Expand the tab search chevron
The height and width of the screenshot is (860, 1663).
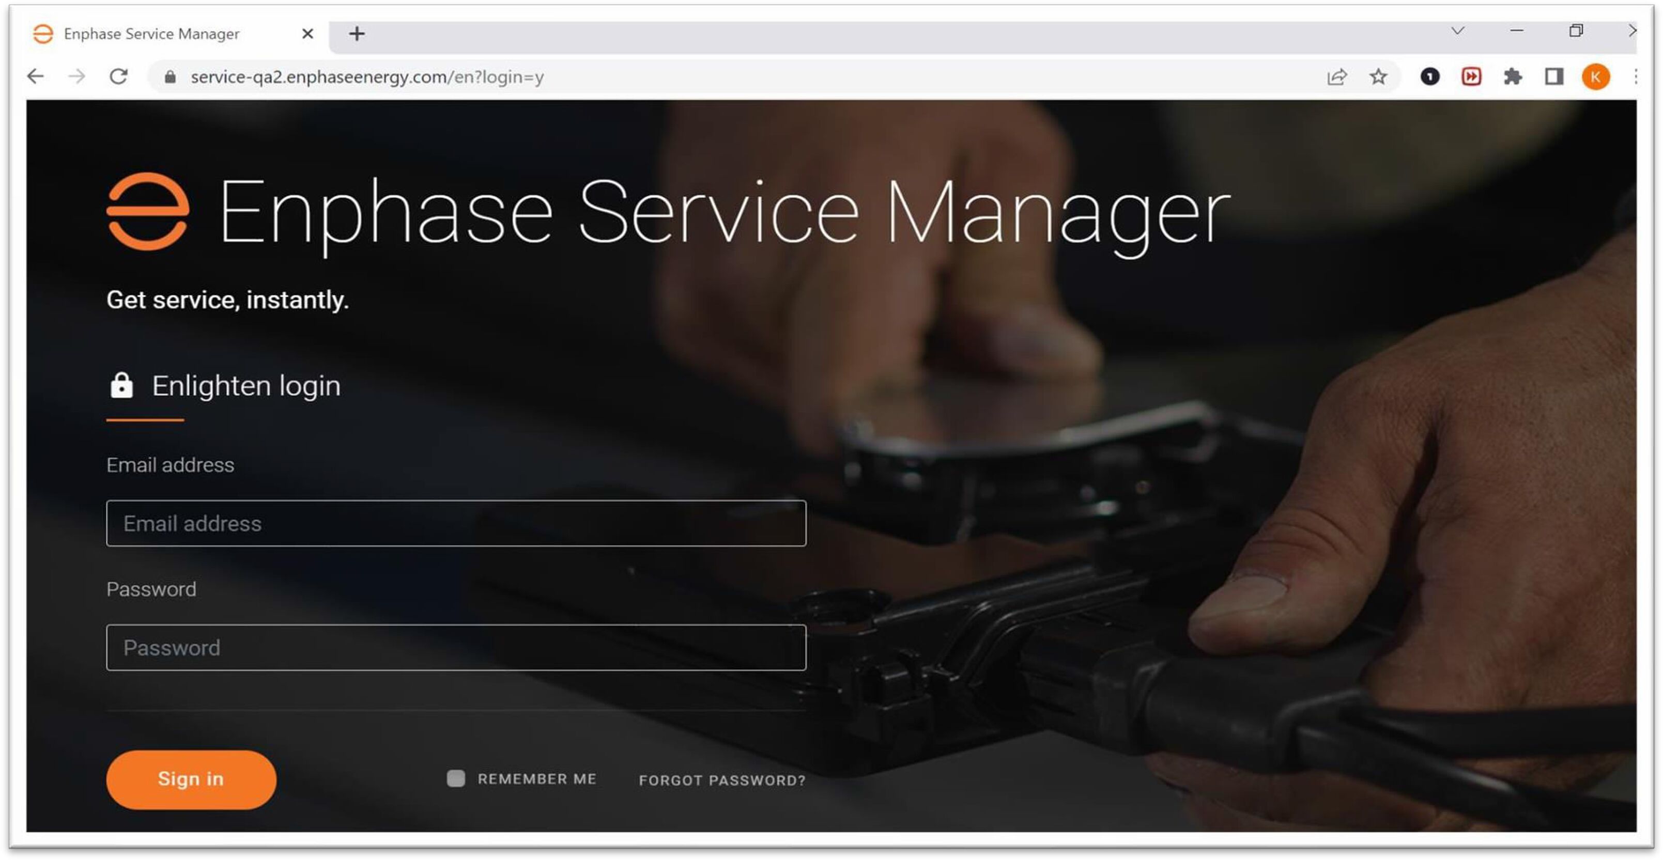pos(1458,31)
